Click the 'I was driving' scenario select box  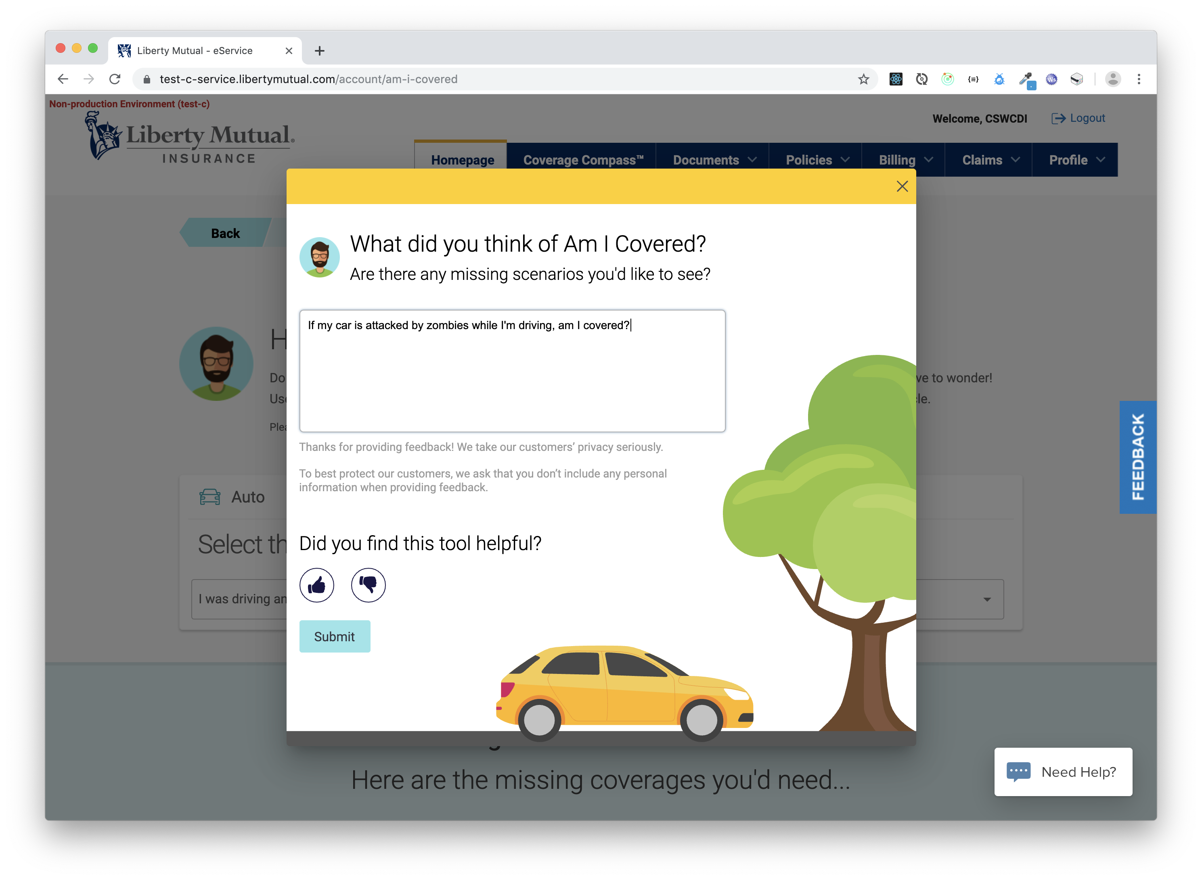597,599
